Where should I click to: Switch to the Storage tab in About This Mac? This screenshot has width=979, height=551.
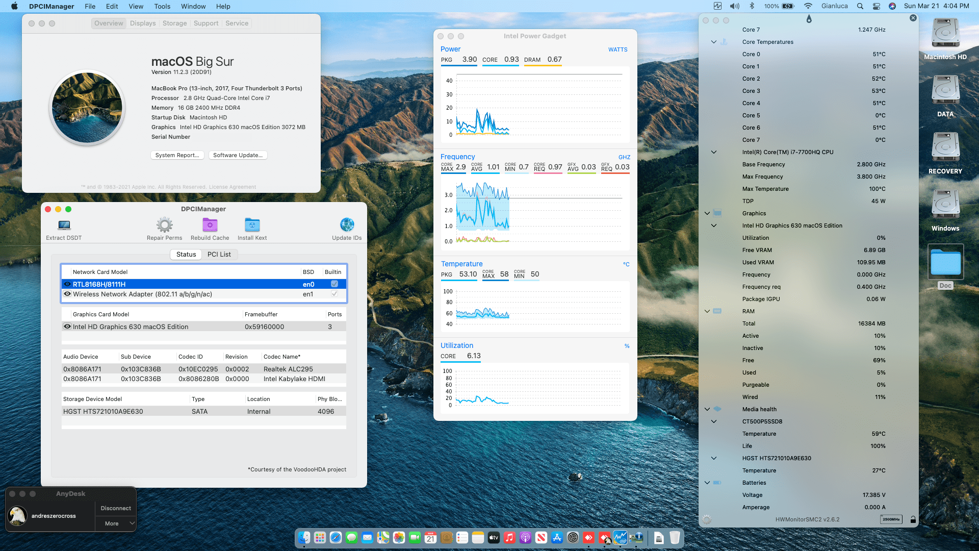tap(174, 23)
